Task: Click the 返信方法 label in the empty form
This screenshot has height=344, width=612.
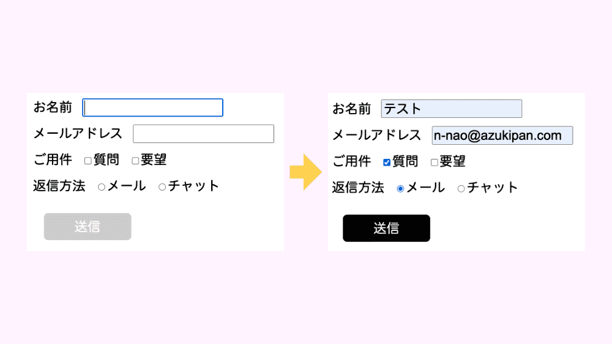Action: [x=59, y=186]
